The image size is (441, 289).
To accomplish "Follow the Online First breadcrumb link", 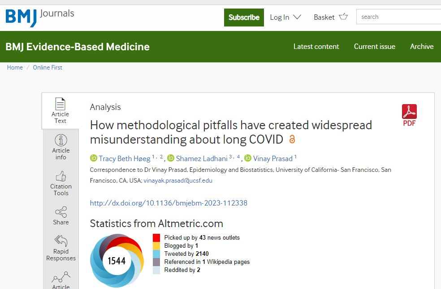I will pos(48,67).
